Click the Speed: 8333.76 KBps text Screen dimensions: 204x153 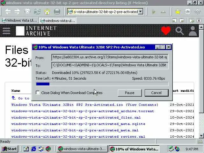click(149, 78)
